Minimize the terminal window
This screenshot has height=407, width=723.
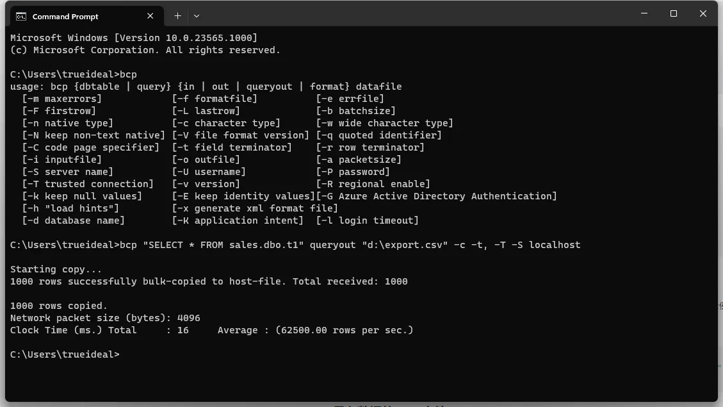pyautogui.click(x=644, y=13)
